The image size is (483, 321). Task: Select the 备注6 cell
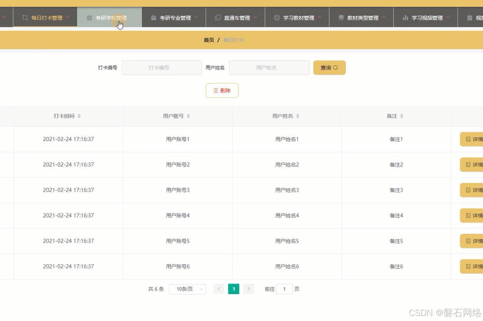click(396, 266)
